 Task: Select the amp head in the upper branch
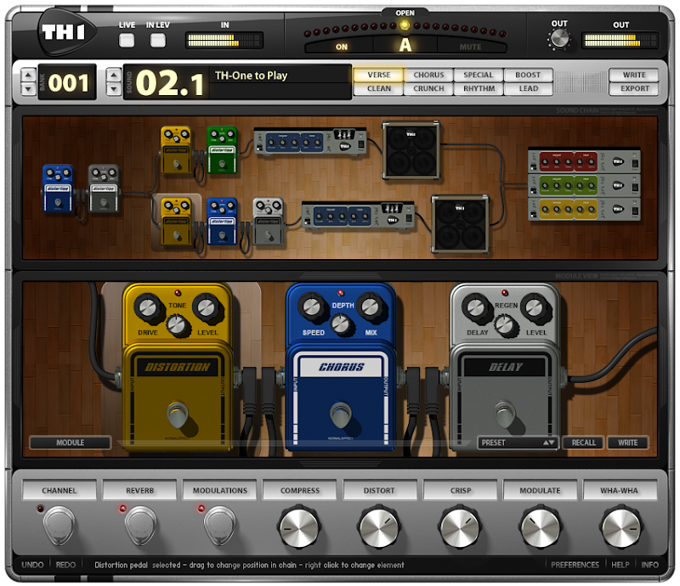tap(310, 141)
